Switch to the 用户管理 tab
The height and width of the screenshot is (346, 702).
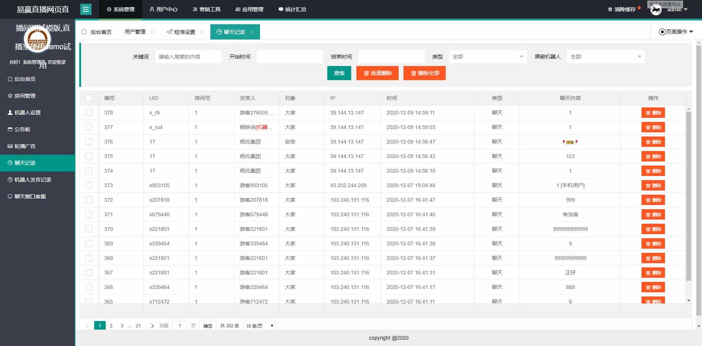[135, 32]
